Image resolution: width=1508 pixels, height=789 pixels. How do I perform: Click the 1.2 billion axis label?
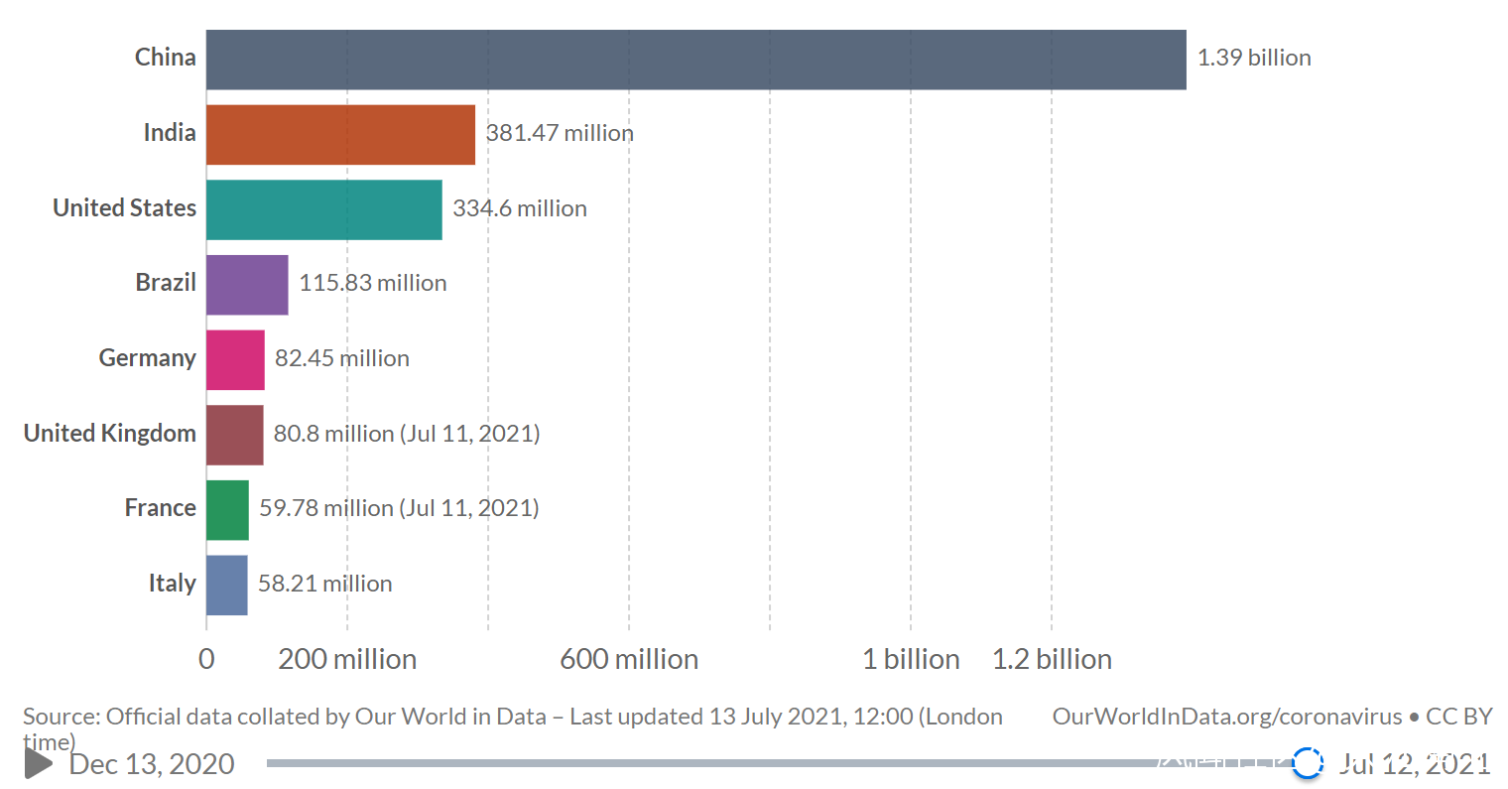point(1052,659)
